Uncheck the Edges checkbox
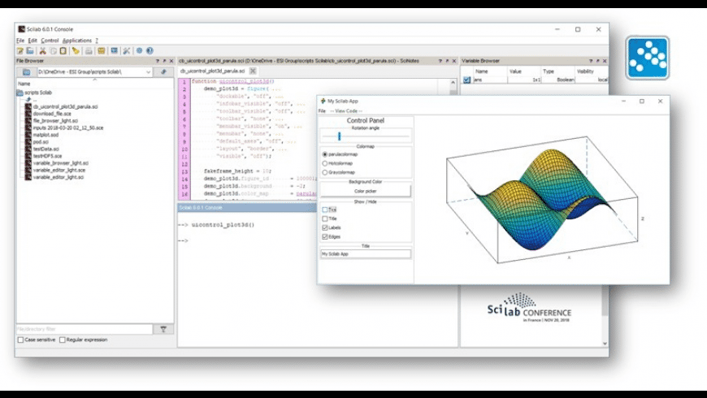This screenshot has height=398, width=707. pos(324,236)
